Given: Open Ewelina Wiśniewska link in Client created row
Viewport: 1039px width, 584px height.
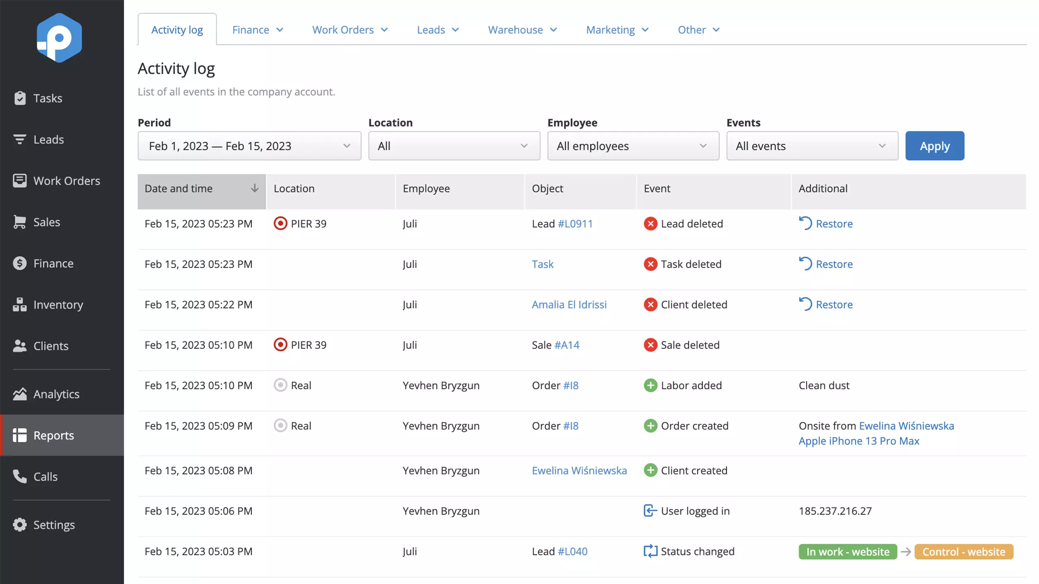Looking at the screenshot, I should click(579, 470).
